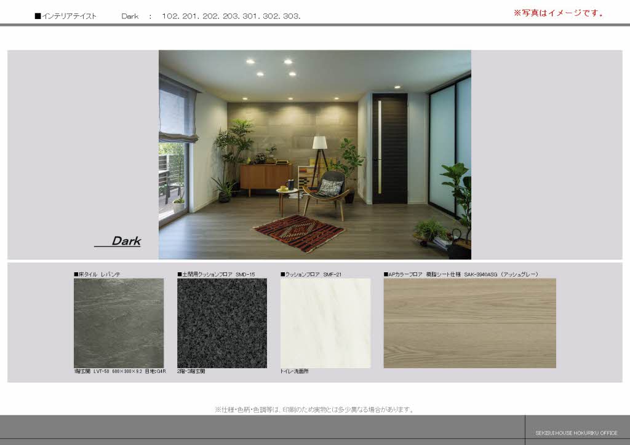Click the red patterned rug in the photo
The height and width of the screenshot is (445, 630).
[x=299, y=233]
